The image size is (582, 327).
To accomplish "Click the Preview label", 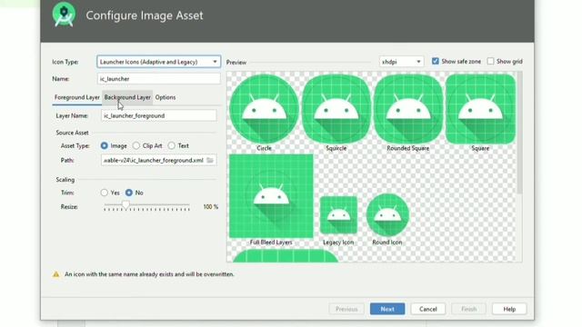I will tap(236, 63).
